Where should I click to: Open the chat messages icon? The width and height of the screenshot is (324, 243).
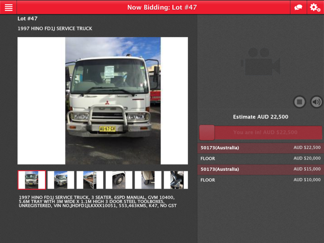point(298,7)
